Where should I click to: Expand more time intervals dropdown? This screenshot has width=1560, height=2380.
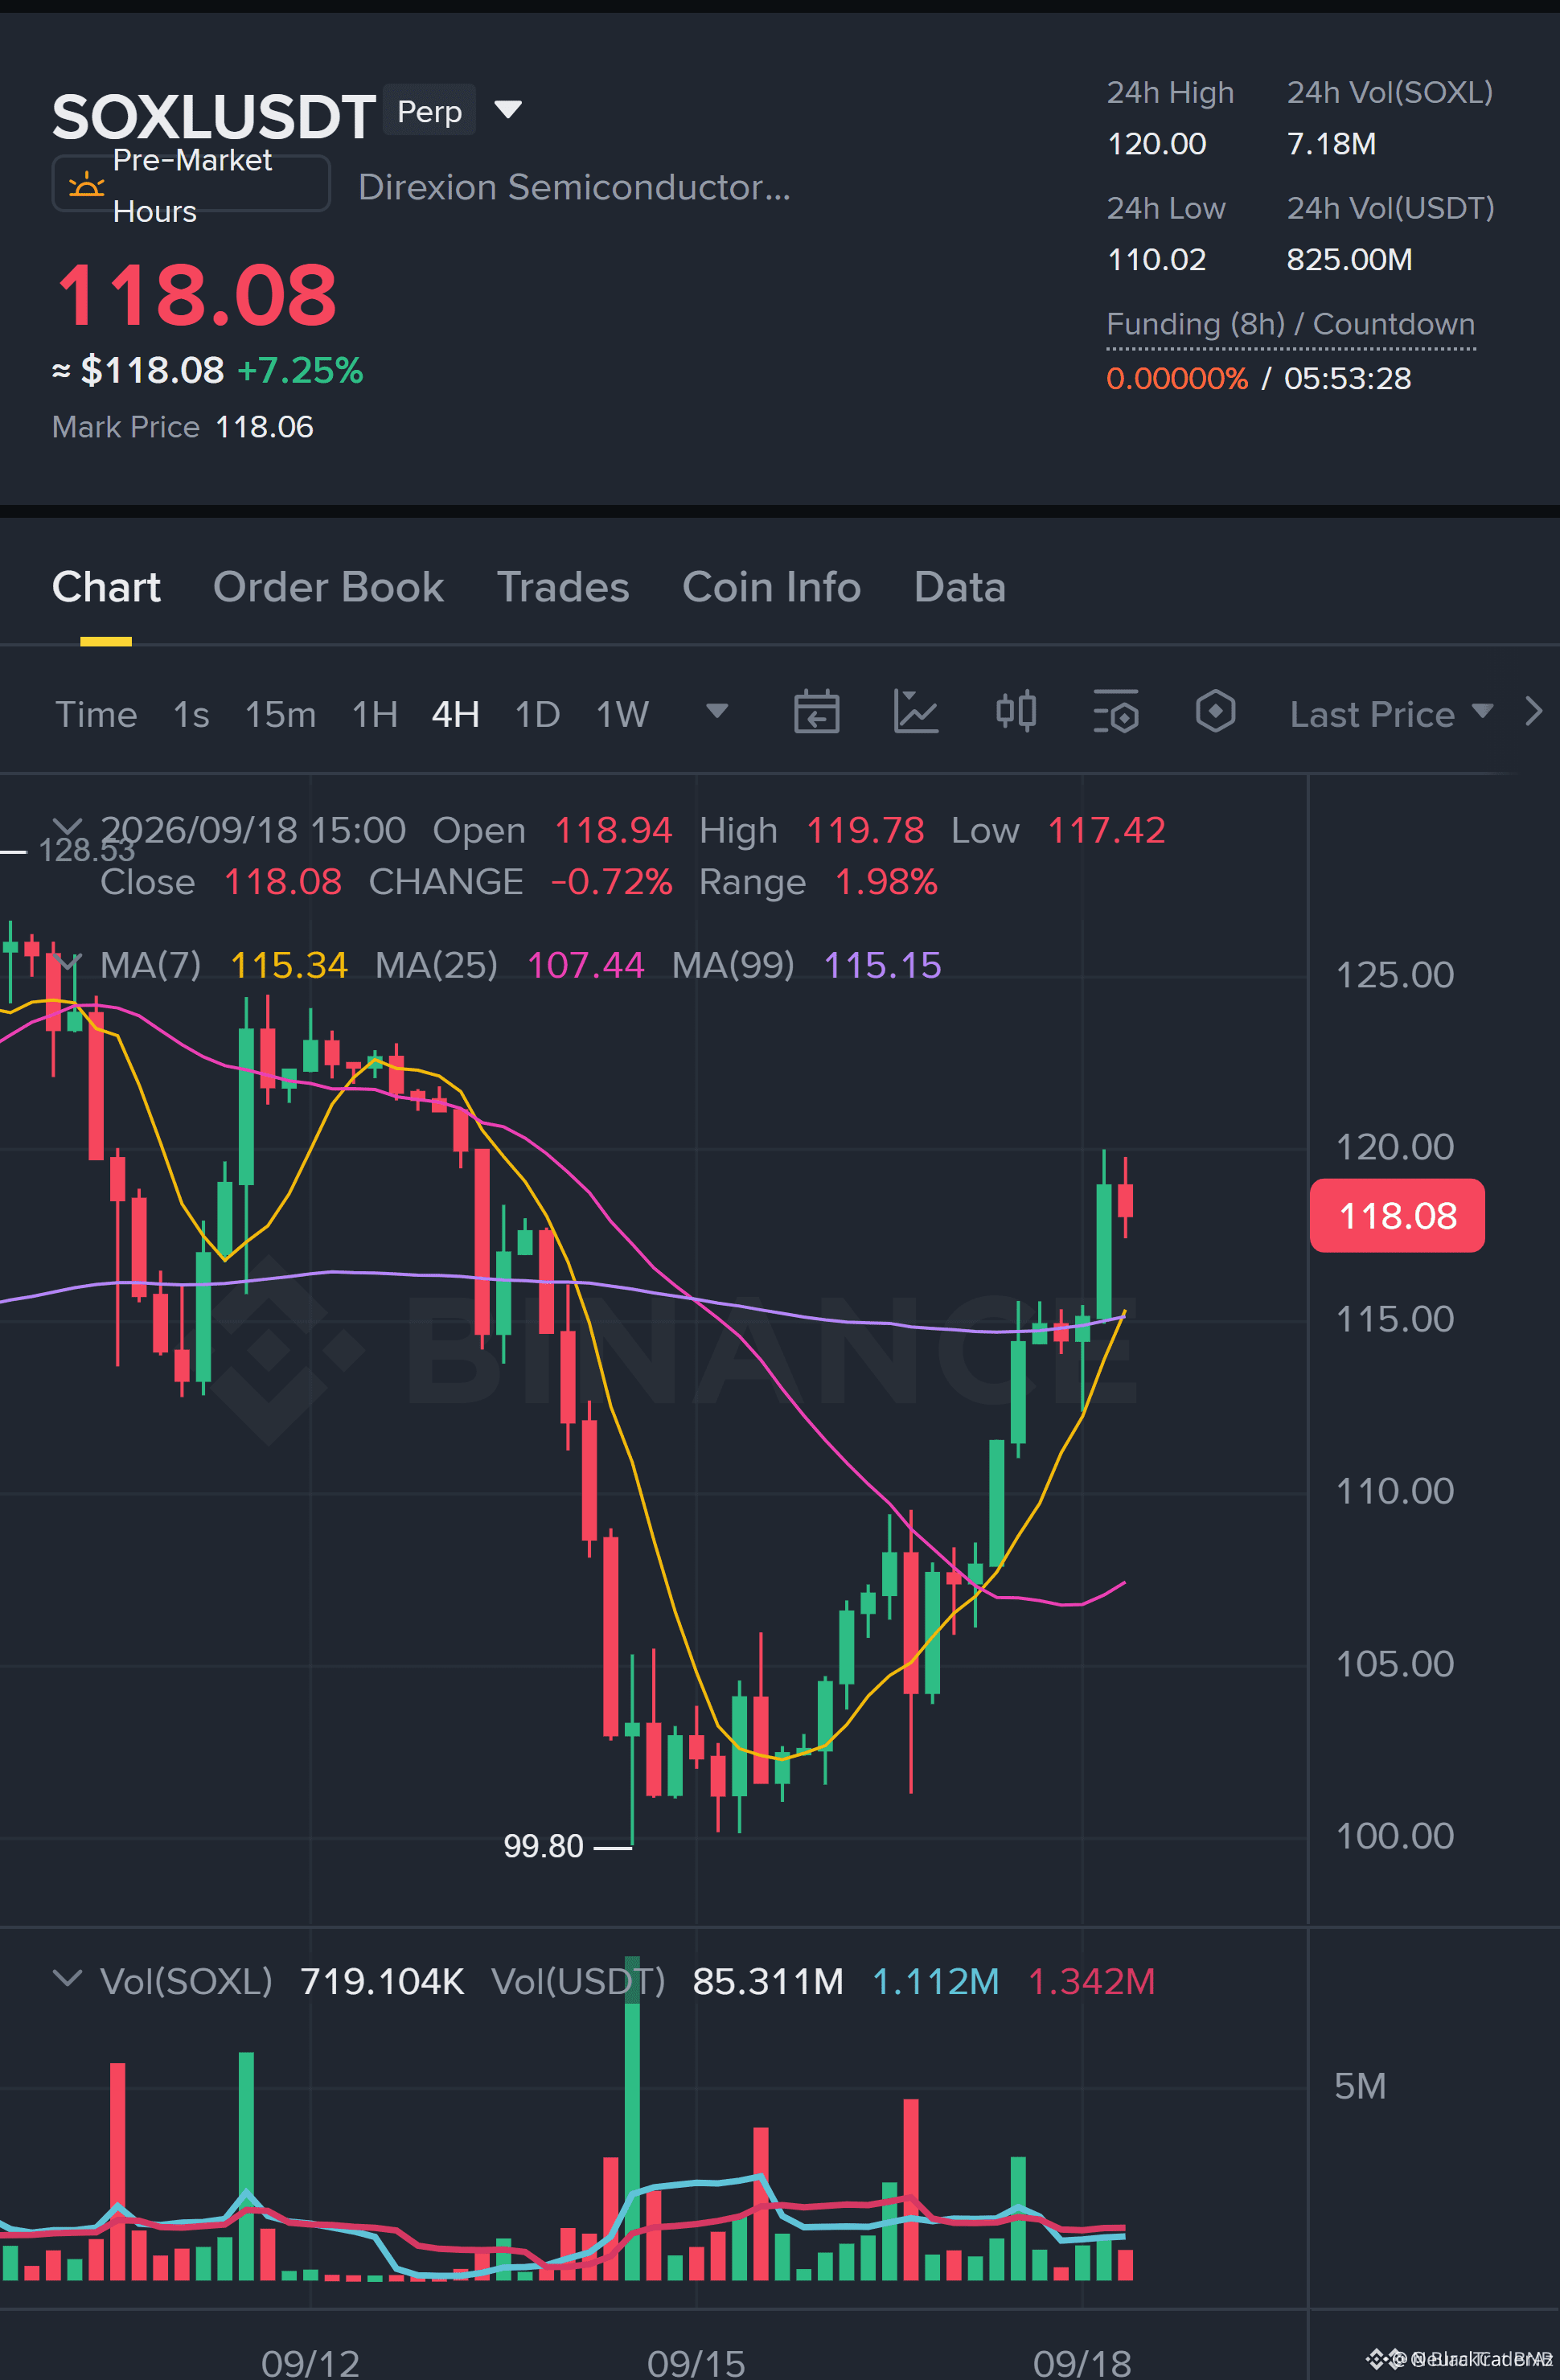pos(717,711)
